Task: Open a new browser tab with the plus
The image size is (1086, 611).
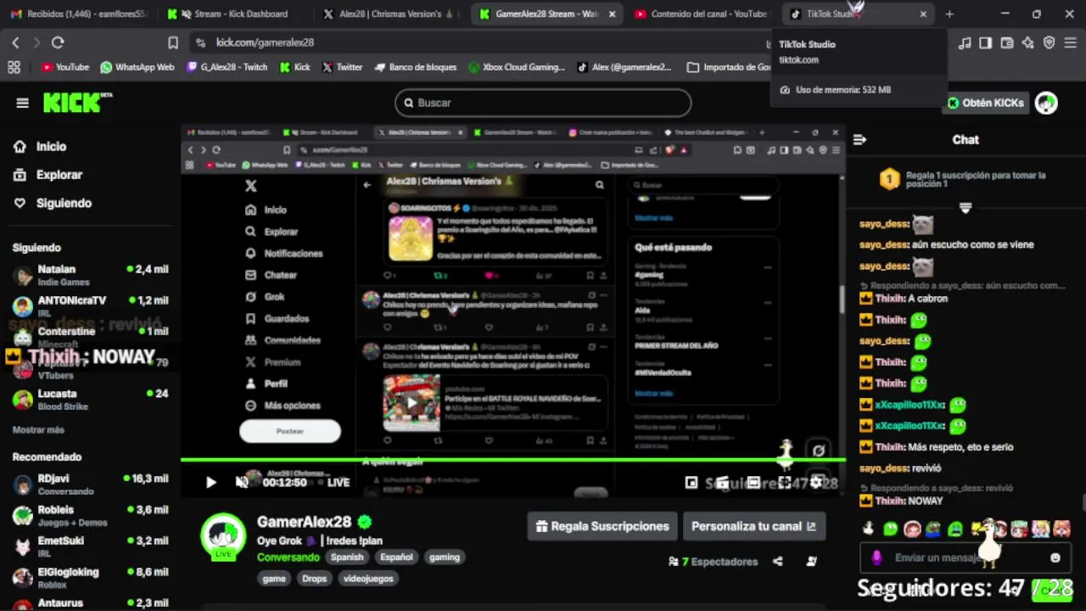Action: [949, 14]
